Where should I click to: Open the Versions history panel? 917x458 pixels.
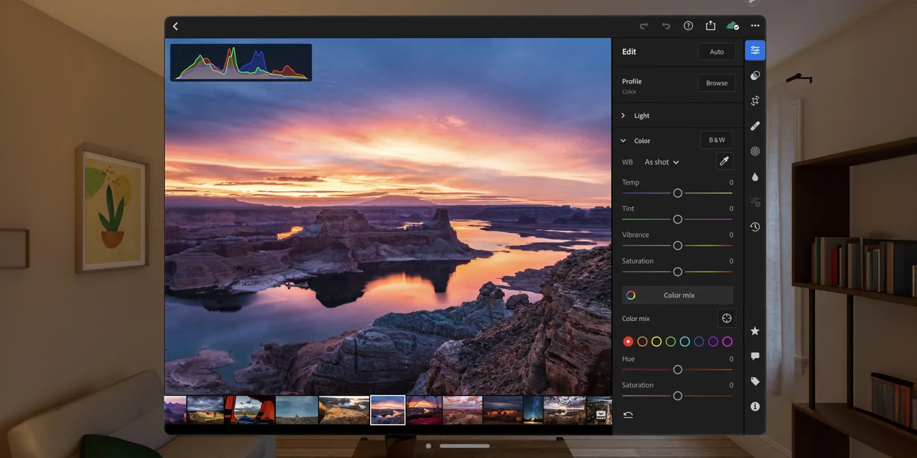click(x=755, y=227)
